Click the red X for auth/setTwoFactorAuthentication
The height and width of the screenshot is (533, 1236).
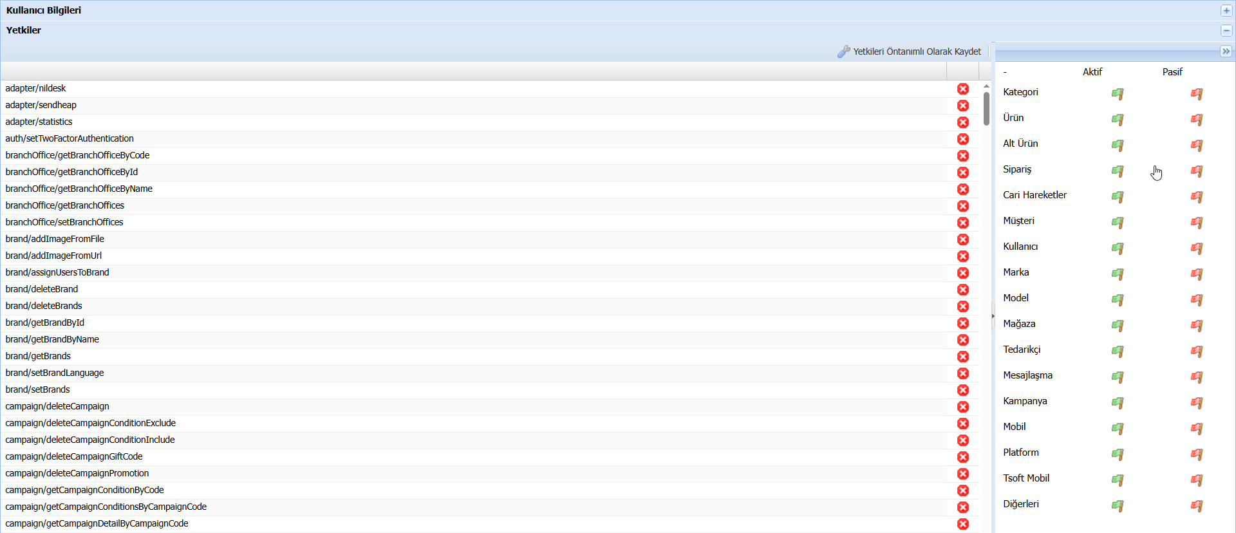pyautogui.click(x=962, y=139)
